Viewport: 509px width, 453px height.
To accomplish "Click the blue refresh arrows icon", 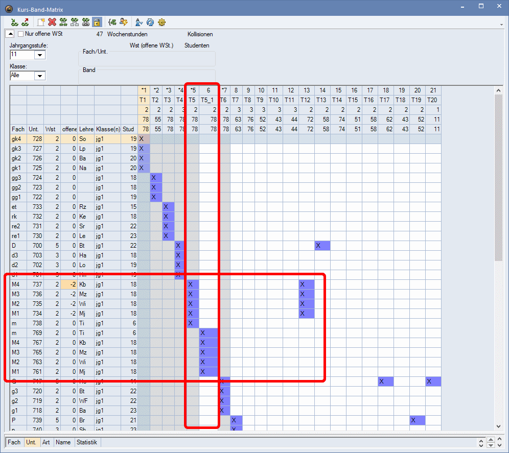I will coord(150,22).
